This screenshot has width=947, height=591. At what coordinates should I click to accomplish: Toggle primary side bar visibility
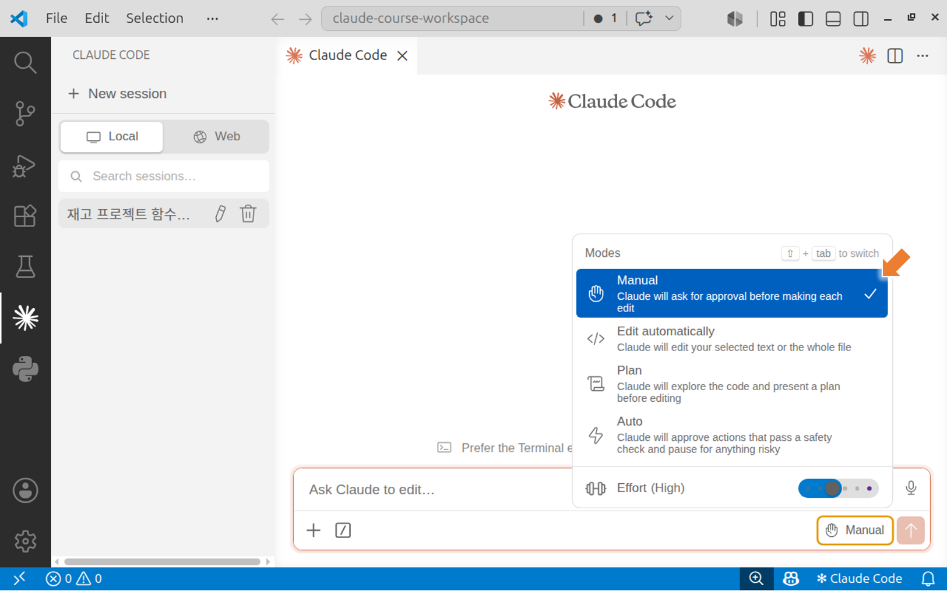pos(805,19)
